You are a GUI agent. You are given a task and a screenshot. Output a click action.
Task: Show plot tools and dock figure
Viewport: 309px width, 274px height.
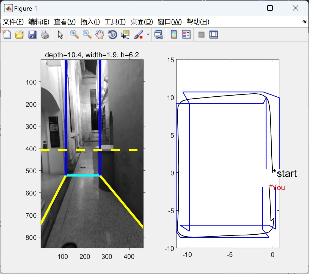[214, 35]
